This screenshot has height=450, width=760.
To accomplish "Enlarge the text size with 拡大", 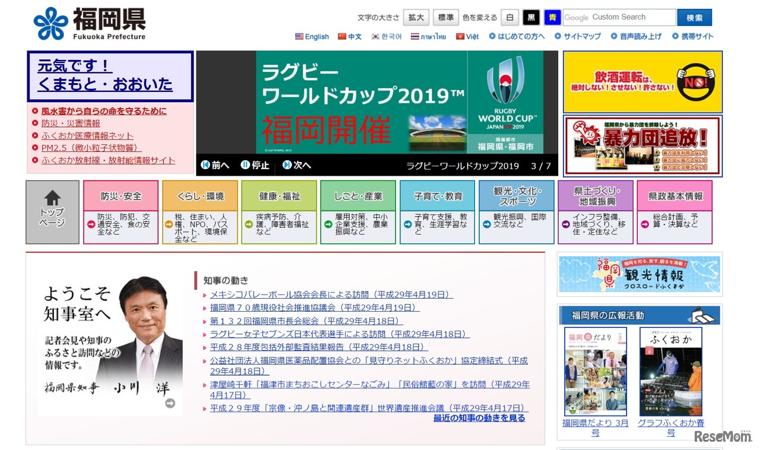I will 416,18.
